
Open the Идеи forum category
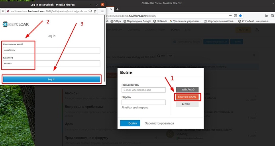(69, 124)
